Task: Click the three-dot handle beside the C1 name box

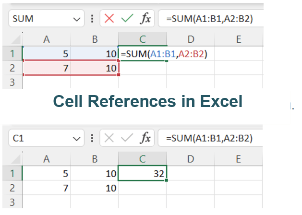Action: (92, 138)
